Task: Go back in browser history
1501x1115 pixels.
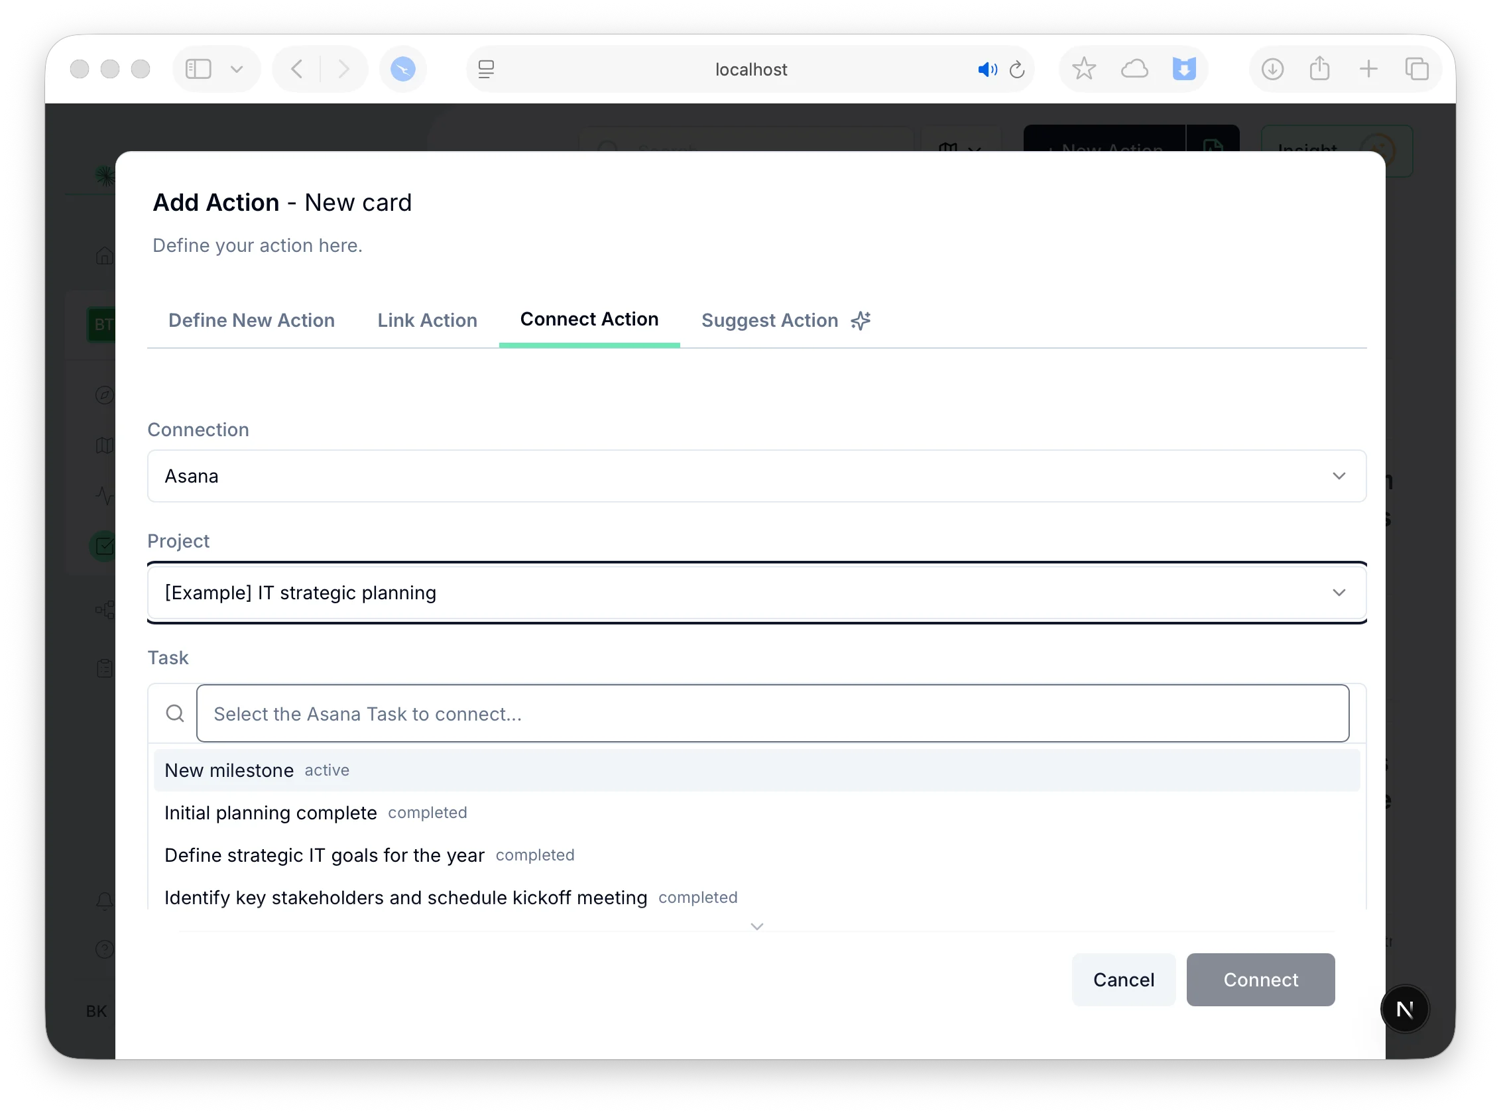Action: pos(297,69)
